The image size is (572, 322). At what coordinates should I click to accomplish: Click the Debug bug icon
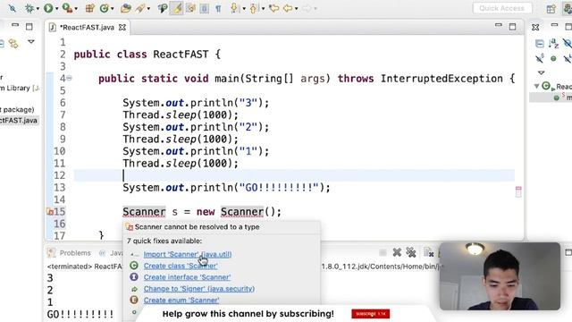click(29, 8)
